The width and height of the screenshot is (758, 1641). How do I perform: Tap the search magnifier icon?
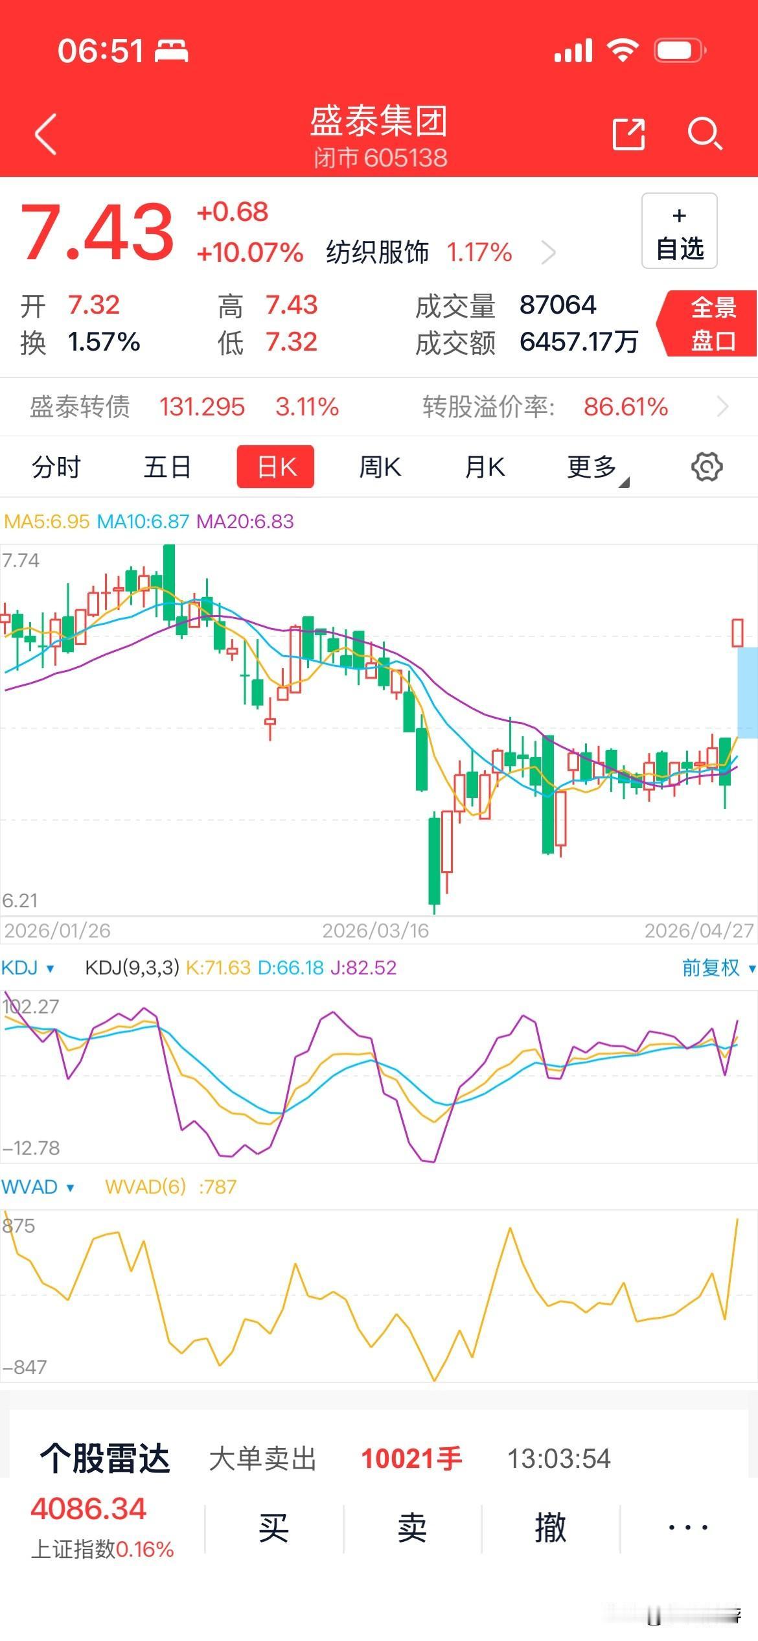704,134
